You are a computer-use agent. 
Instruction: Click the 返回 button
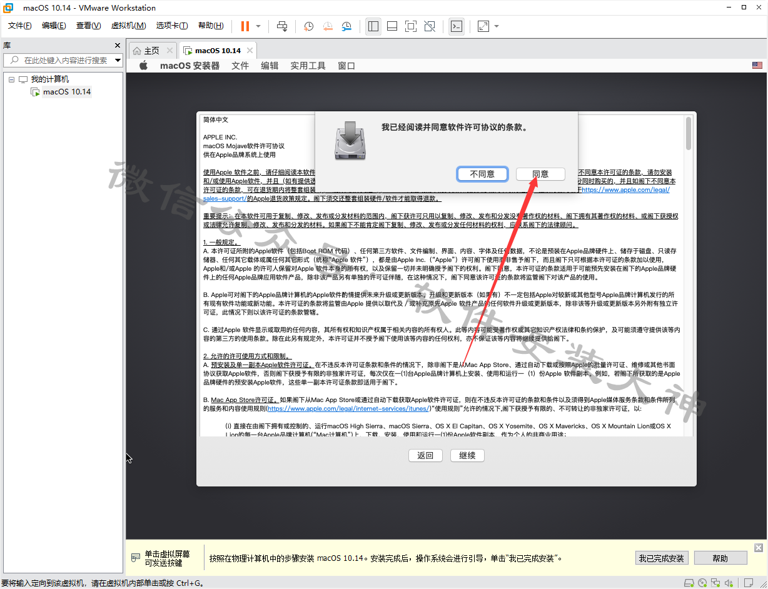click(425, 455)
